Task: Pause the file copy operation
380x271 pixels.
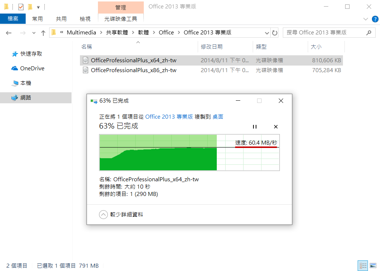Action: pos(255,127)
